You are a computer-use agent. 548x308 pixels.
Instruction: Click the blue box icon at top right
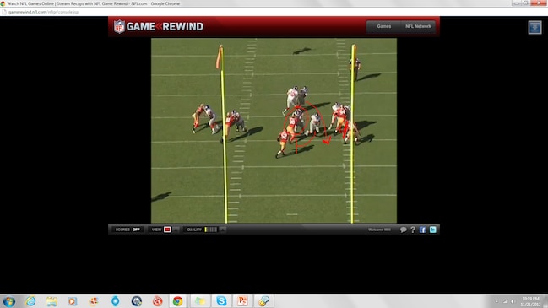tap(534, 27)
